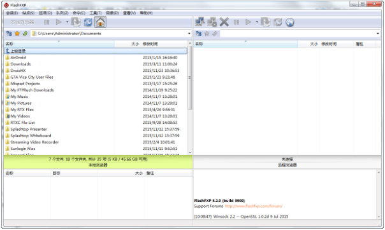This screenshot has height=230, width=385.
Task: Click the local list scroll down arrow
Action: pos(189,152)
